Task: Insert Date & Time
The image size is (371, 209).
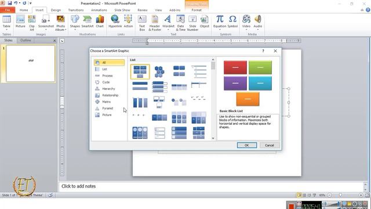Action: click(180, 23)
